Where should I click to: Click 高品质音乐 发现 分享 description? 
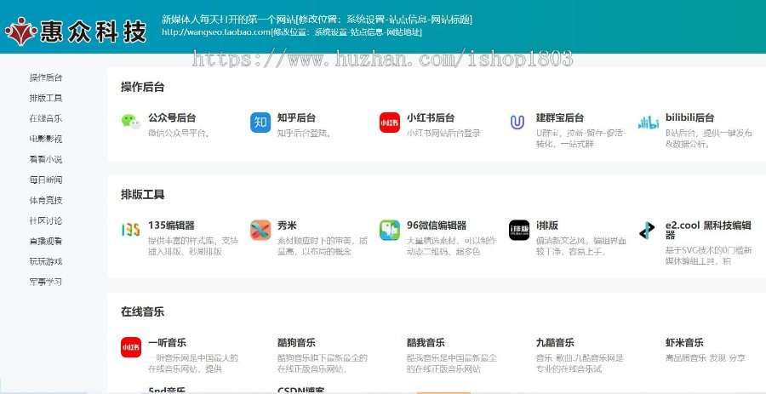tap(706, 358)
